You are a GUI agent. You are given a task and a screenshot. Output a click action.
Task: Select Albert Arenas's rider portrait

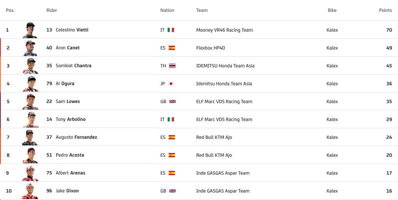point(30,173)
